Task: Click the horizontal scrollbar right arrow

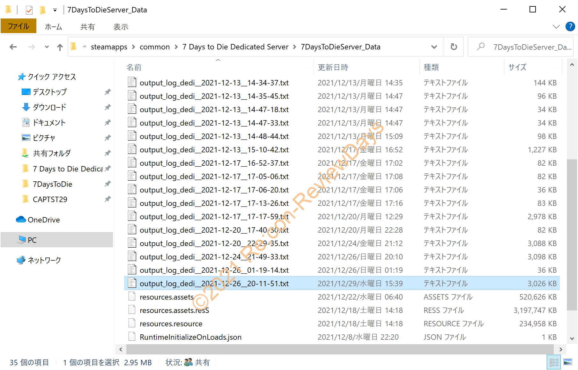Action: [561, 350]
